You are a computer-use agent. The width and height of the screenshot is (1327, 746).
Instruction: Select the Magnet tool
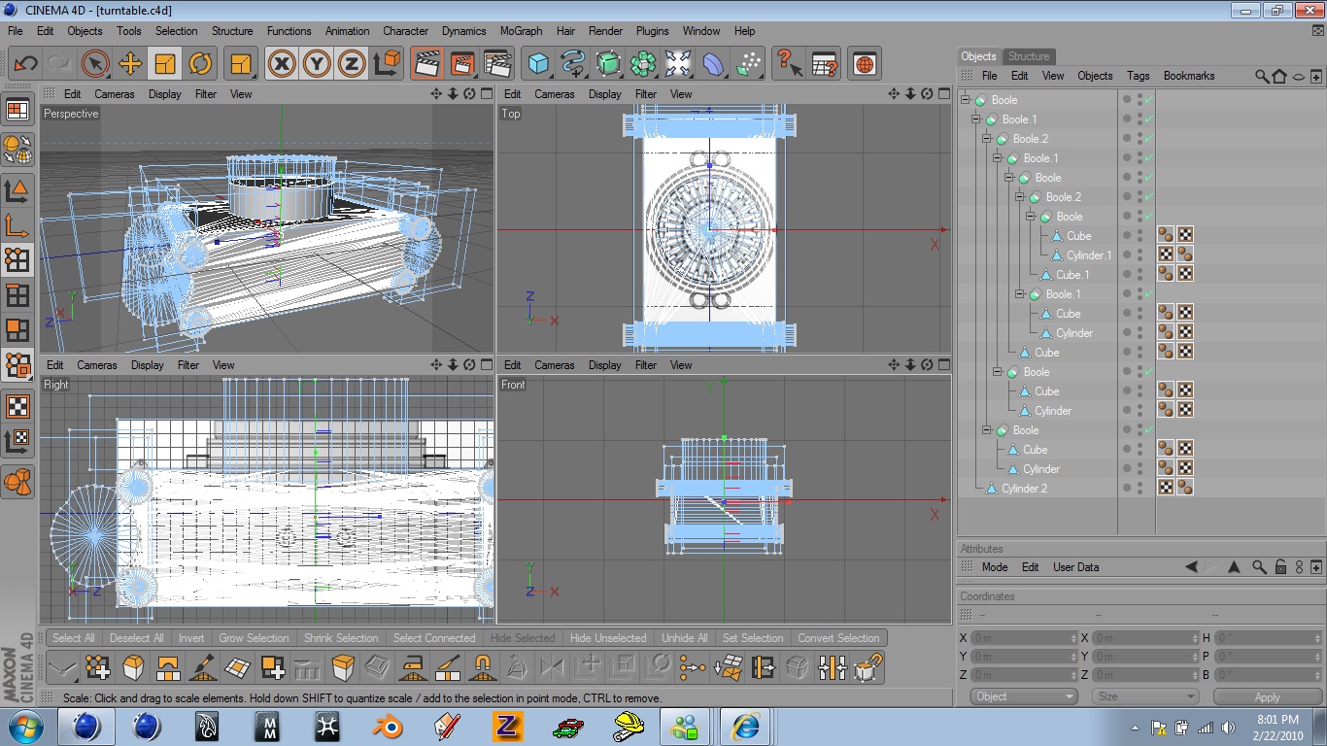coord(483,667)
